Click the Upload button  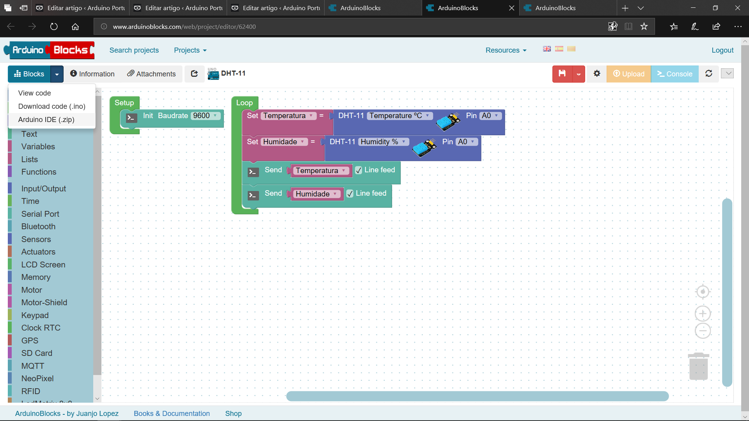click(628, 74)
